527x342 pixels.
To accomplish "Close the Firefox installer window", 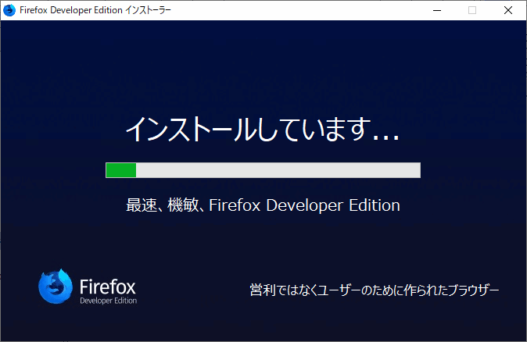I will click(508, 10).
